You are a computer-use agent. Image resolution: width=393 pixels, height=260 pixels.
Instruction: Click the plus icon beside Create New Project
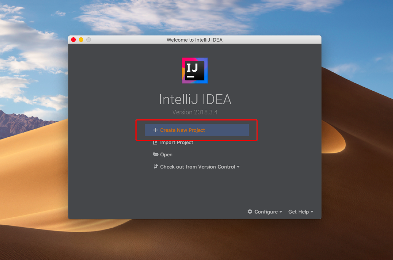[155, 130]
